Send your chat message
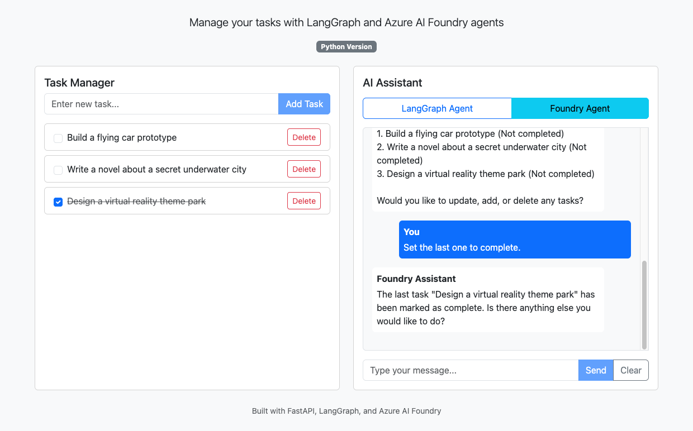Image resolution: width=693 pixels, height=431 pixels. (595, 370)
